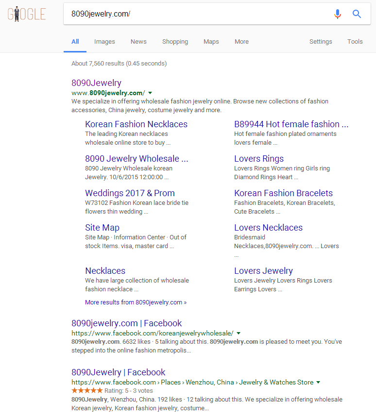376x419 pixels.
Task: Open the 8090Jewelry main result title
Action: pos(96,83)
